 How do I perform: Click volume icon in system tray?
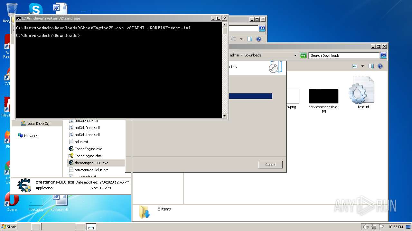point(366,227)
